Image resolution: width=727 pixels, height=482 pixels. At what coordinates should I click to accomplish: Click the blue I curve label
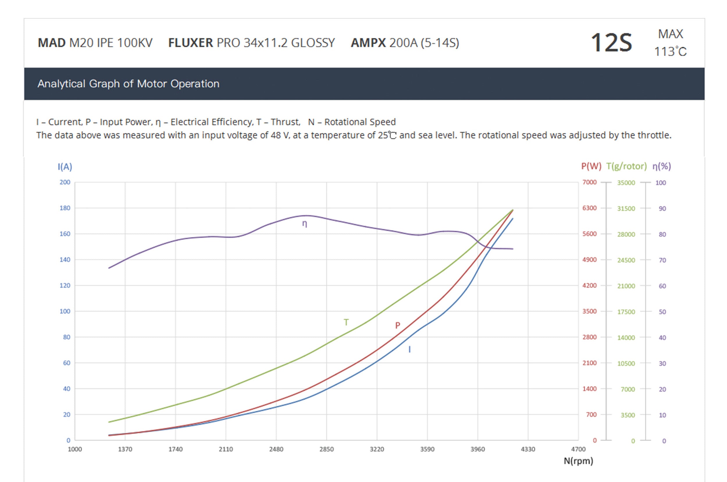[409, 350]
